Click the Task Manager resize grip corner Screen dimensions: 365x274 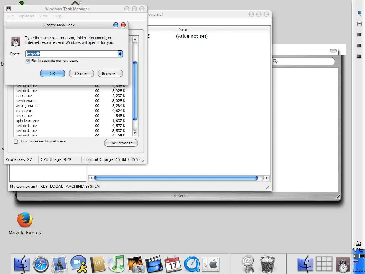[144, 160]
